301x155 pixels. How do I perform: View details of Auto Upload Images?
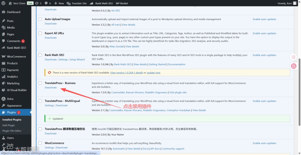tap(128, 25)
